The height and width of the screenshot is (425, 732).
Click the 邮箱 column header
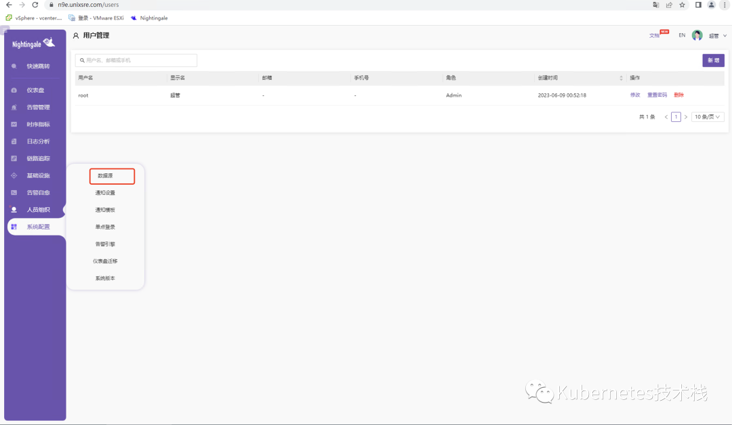click(267, 78)
